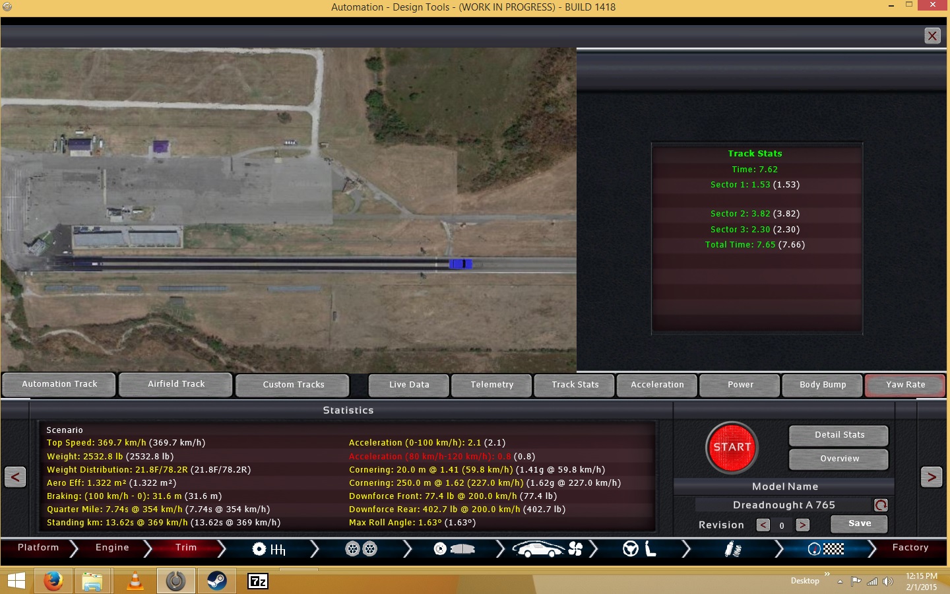Viewport: 950px width, 594px height.
Task: Open the volume control in system tray
Action: point(888,581)
